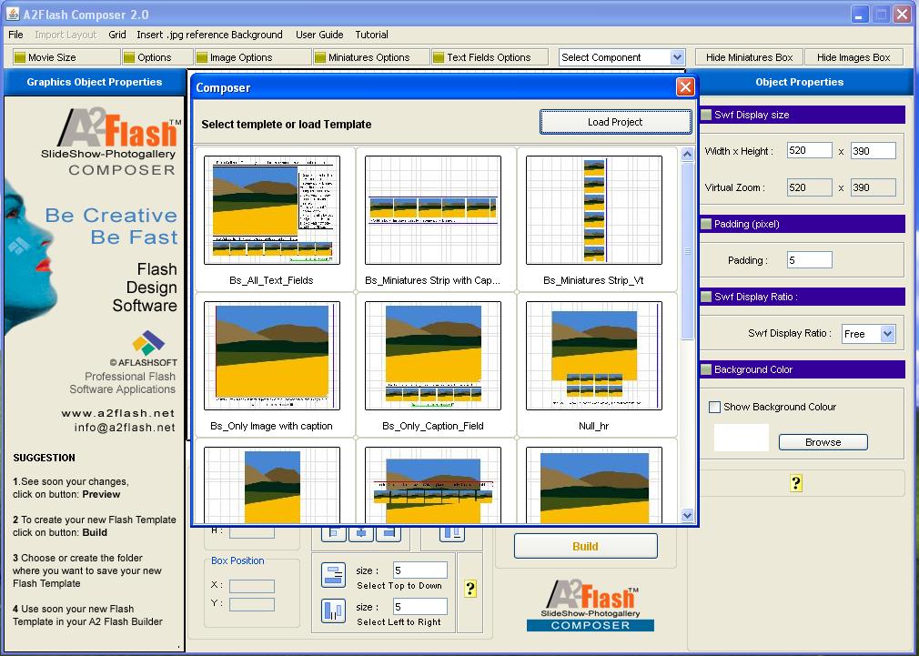Screen dimensions: 919x656
Task: Click the Select Top to Down spacing icon
Action: [x=334, y=575]
